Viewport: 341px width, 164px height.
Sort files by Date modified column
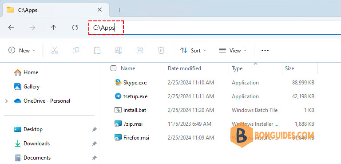(184, 68)
